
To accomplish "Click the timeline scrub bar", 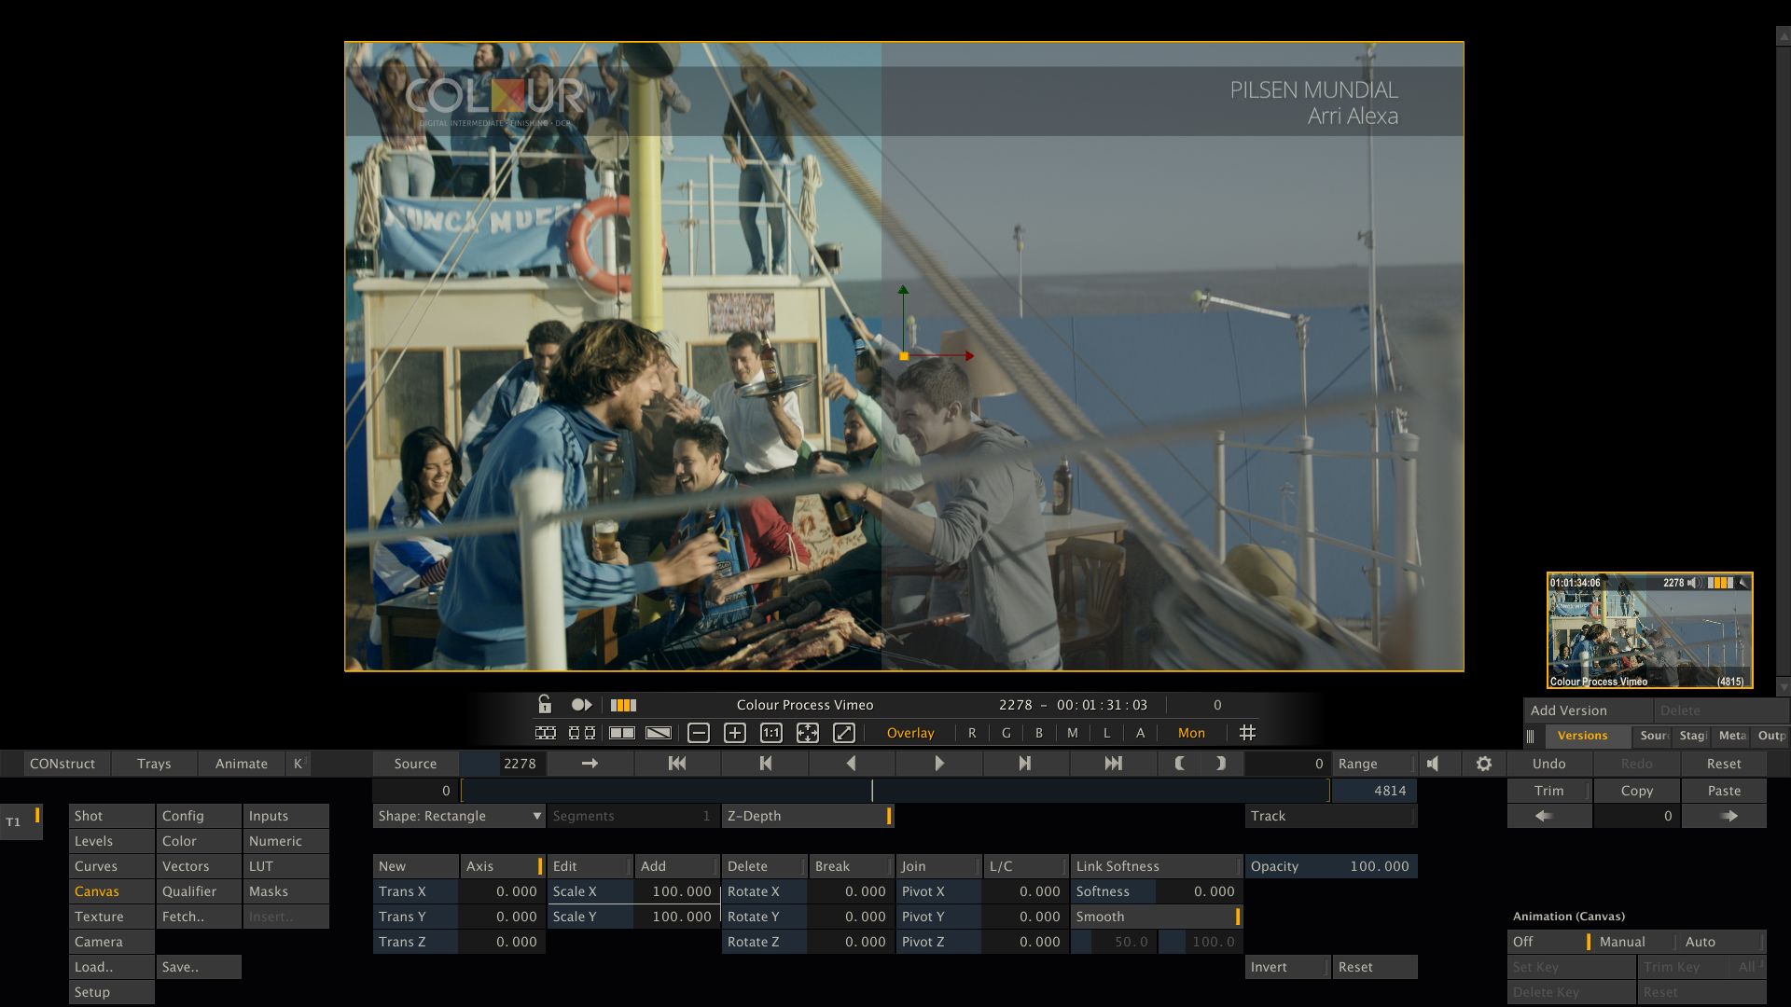I will tap(895, 791).
